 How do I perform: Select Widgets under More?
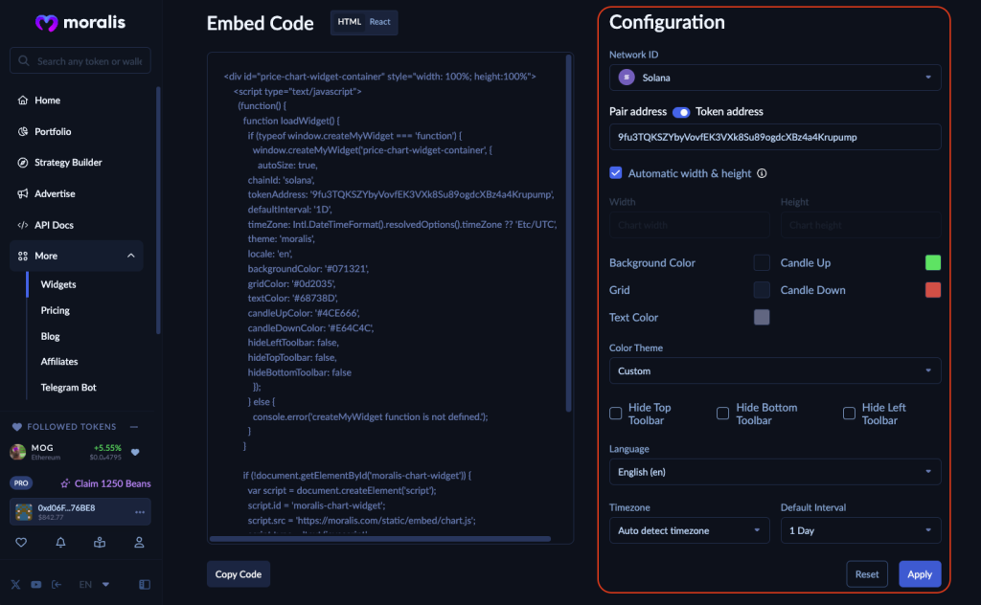[x=58, y=284]
